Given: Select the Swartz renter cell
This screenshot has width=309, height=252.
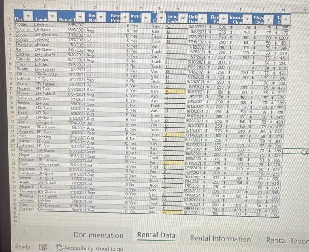Looking at the screenshot, I should pos(26,69).
